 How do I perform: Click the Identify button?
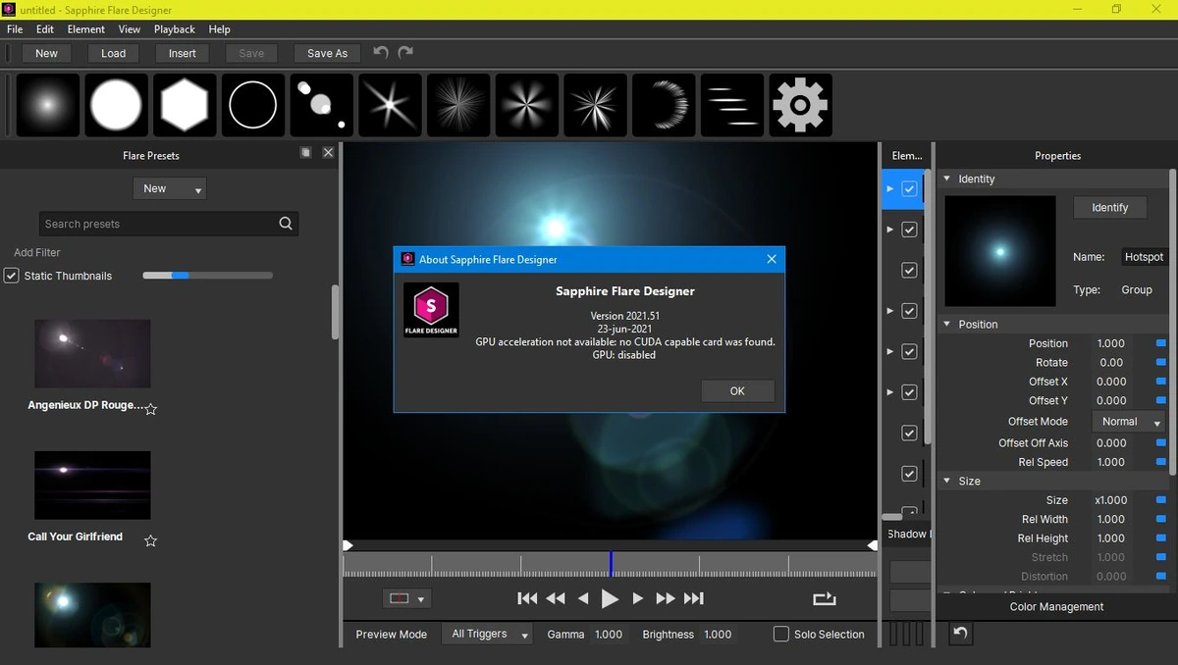[1109, 207]
